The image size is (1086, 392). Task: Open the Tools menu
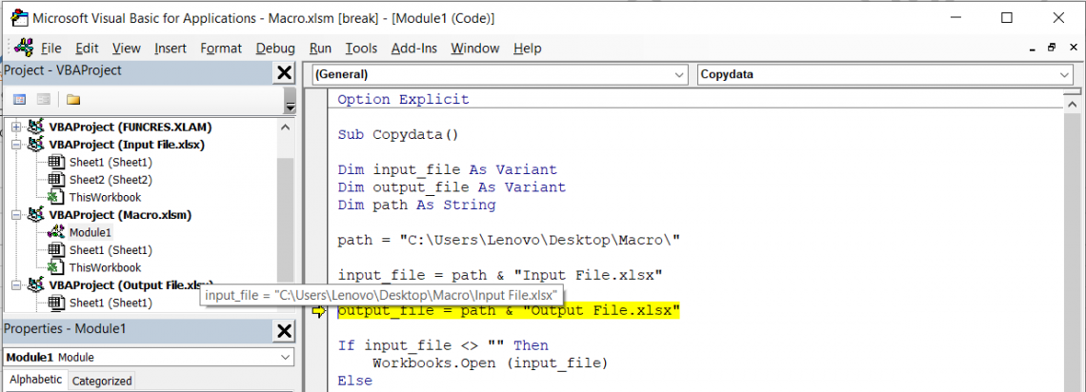(361, 49)
